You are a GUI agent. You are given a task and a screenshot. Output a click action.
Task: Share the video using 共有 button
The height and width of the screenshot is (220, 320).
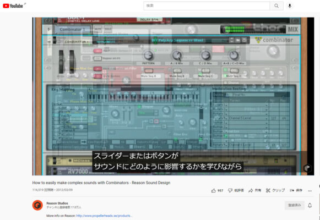(254, 190)
